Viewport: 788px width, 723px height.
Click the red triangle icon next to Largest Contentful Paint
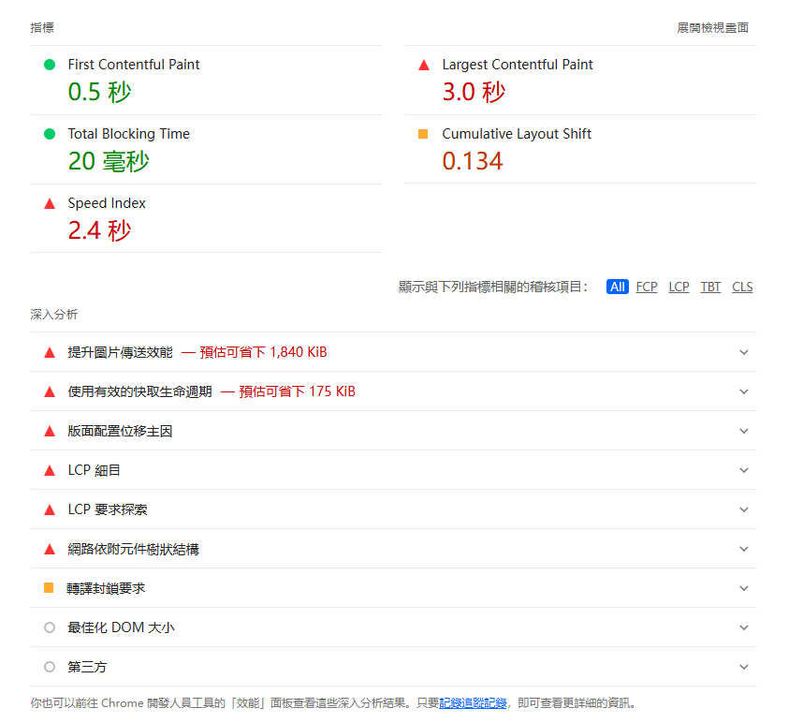tap(424, 64)
